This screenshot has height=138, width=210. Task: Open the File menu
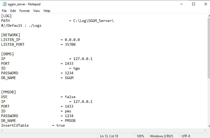tap(4, 11)
